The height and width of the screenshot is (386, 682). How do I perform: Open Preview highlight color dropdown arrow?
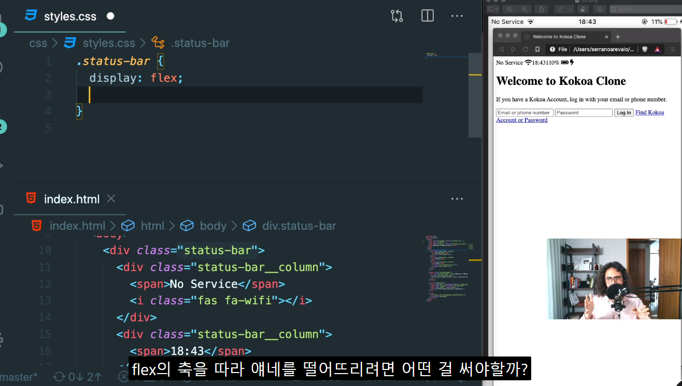pyautogui.click(x=570, y=9)
